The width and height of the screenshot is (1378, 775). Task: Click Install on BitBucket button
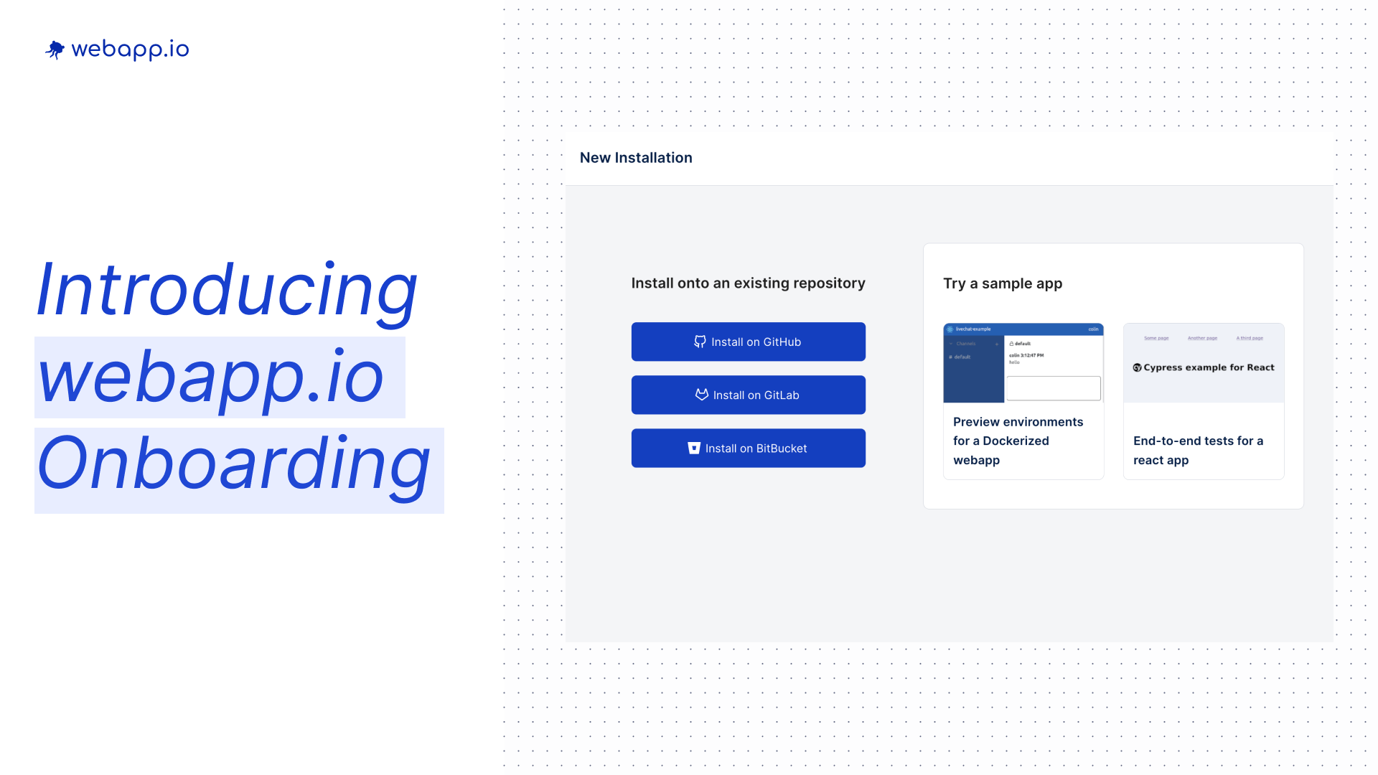coord(748,448)
